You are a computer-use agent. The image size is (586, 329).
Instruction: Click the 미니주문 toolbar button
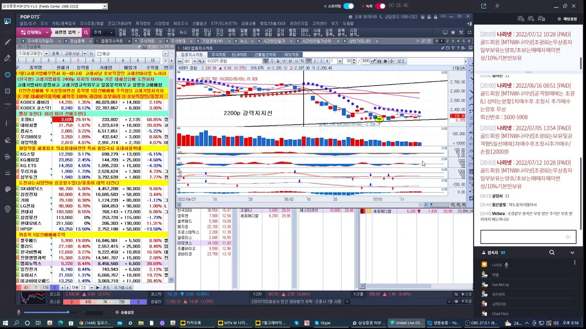[x=207, y=32]
